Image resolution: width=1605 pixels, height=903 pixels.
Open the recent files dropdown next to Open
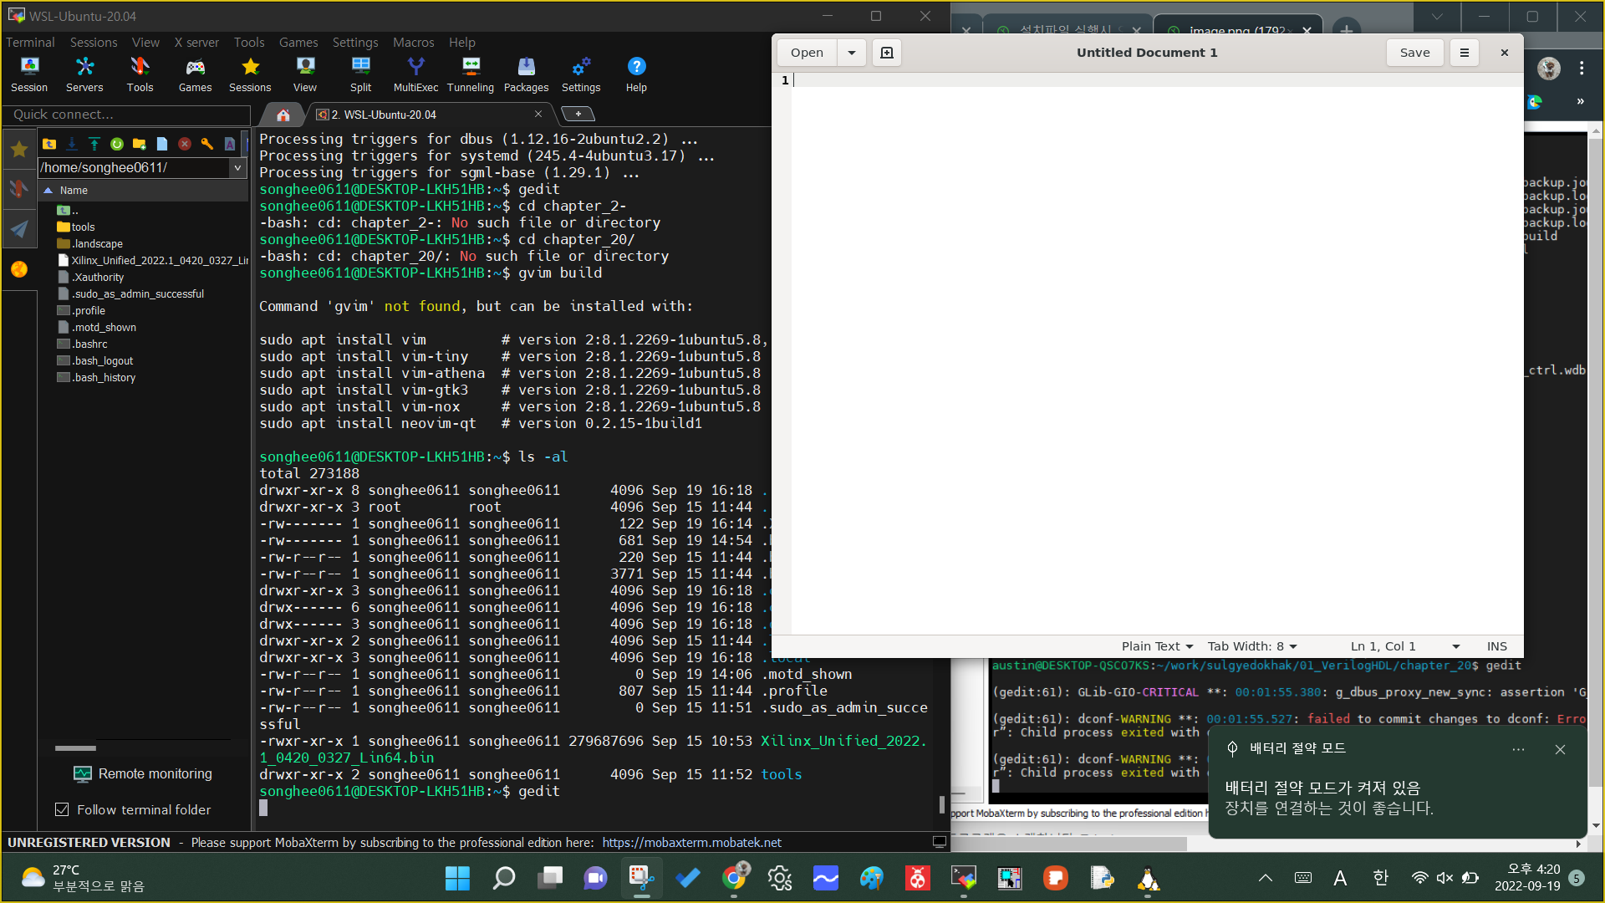tap(851, 53)
